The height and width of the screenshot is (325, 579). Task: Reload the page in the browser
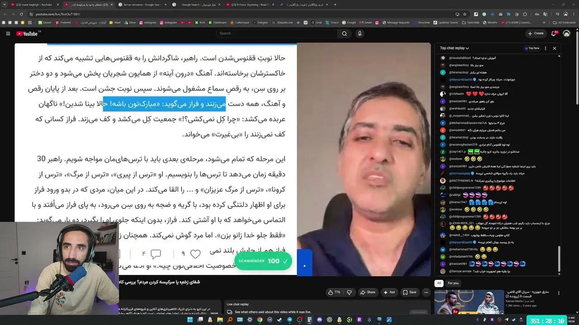pyautogui.click(x=22, y=14)
